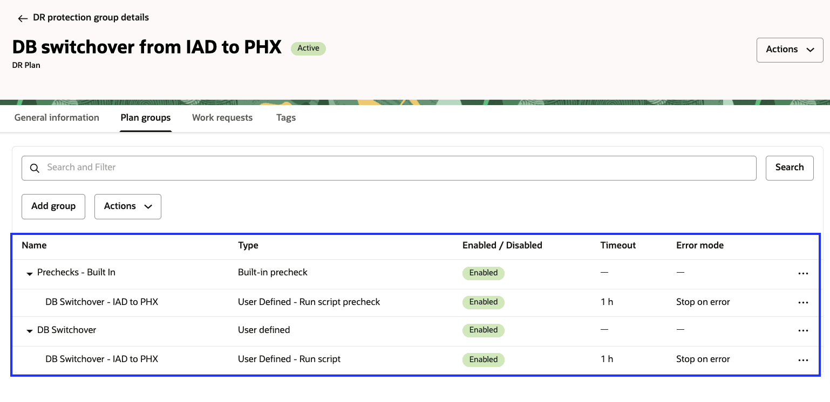Open the Actions dropdown next to Add group
This screenshot has height=402, width=830.
127,206
